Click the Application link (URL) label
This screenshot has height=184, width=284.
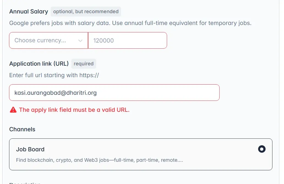(39, 64)
